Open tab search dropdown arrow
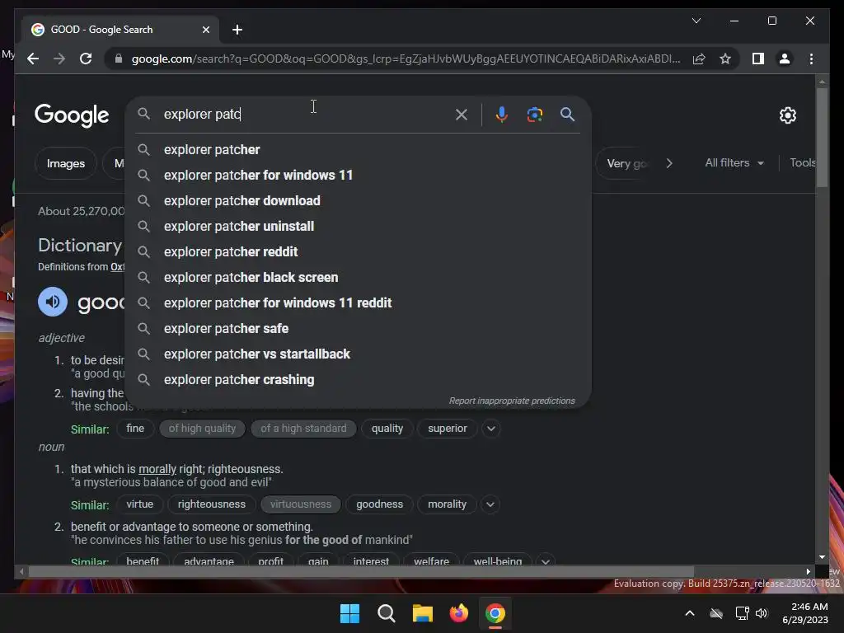Viewport: 844px width, 633px height. [696, 21]
